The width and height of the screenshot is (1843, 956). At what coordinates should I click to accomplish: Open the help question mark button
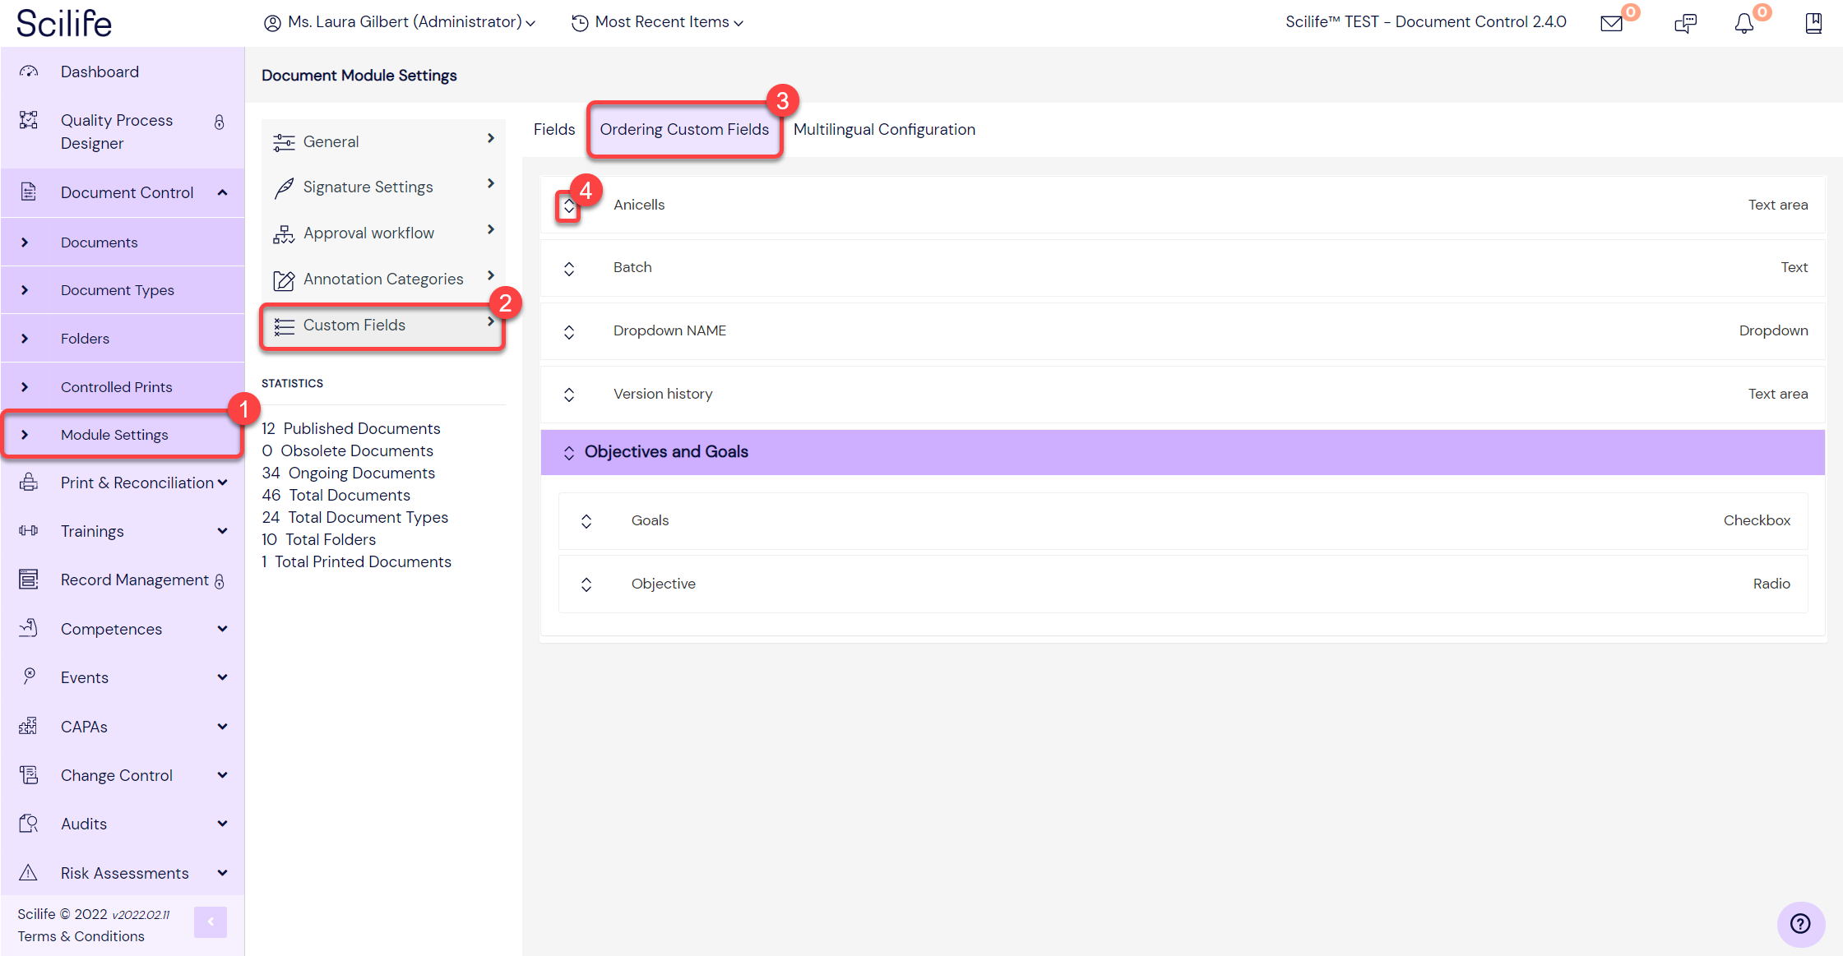tap(1801, 924)
